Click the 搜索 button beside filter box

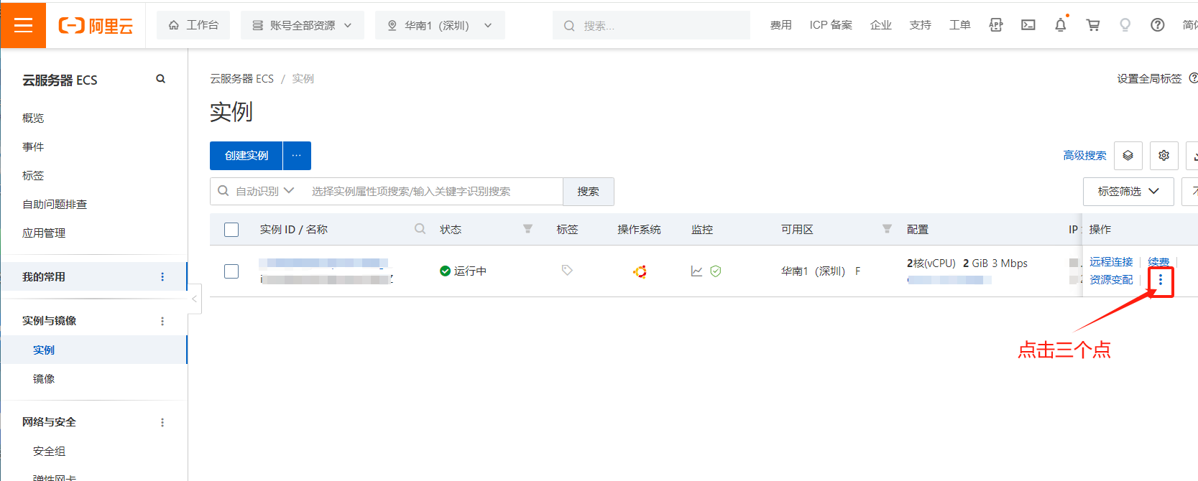pos(589,192)
